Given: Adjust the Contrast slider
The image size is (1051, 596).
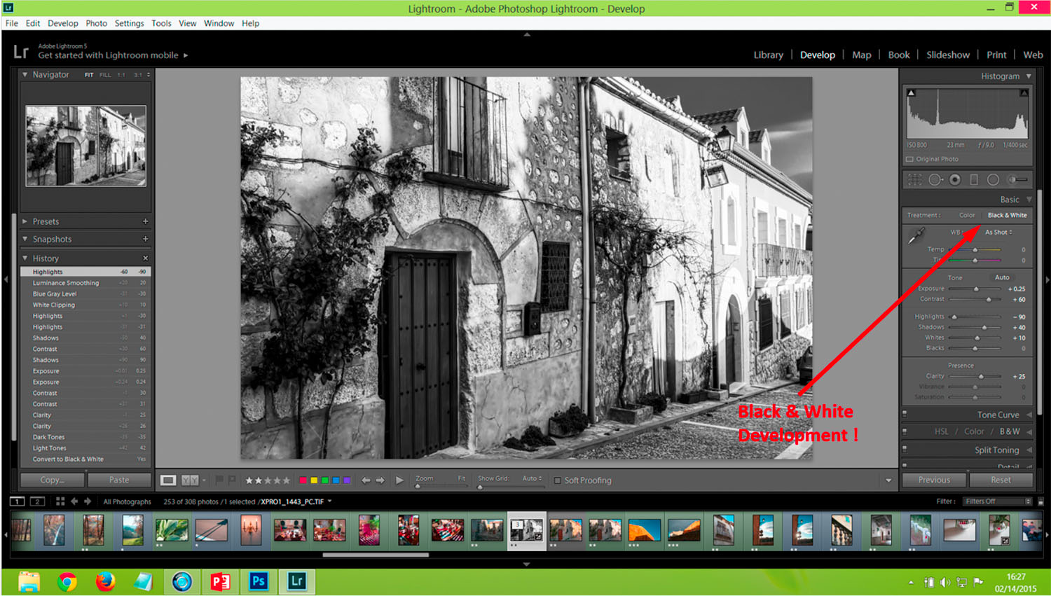Looking at the screenshot, I should (x=989, y=299).
